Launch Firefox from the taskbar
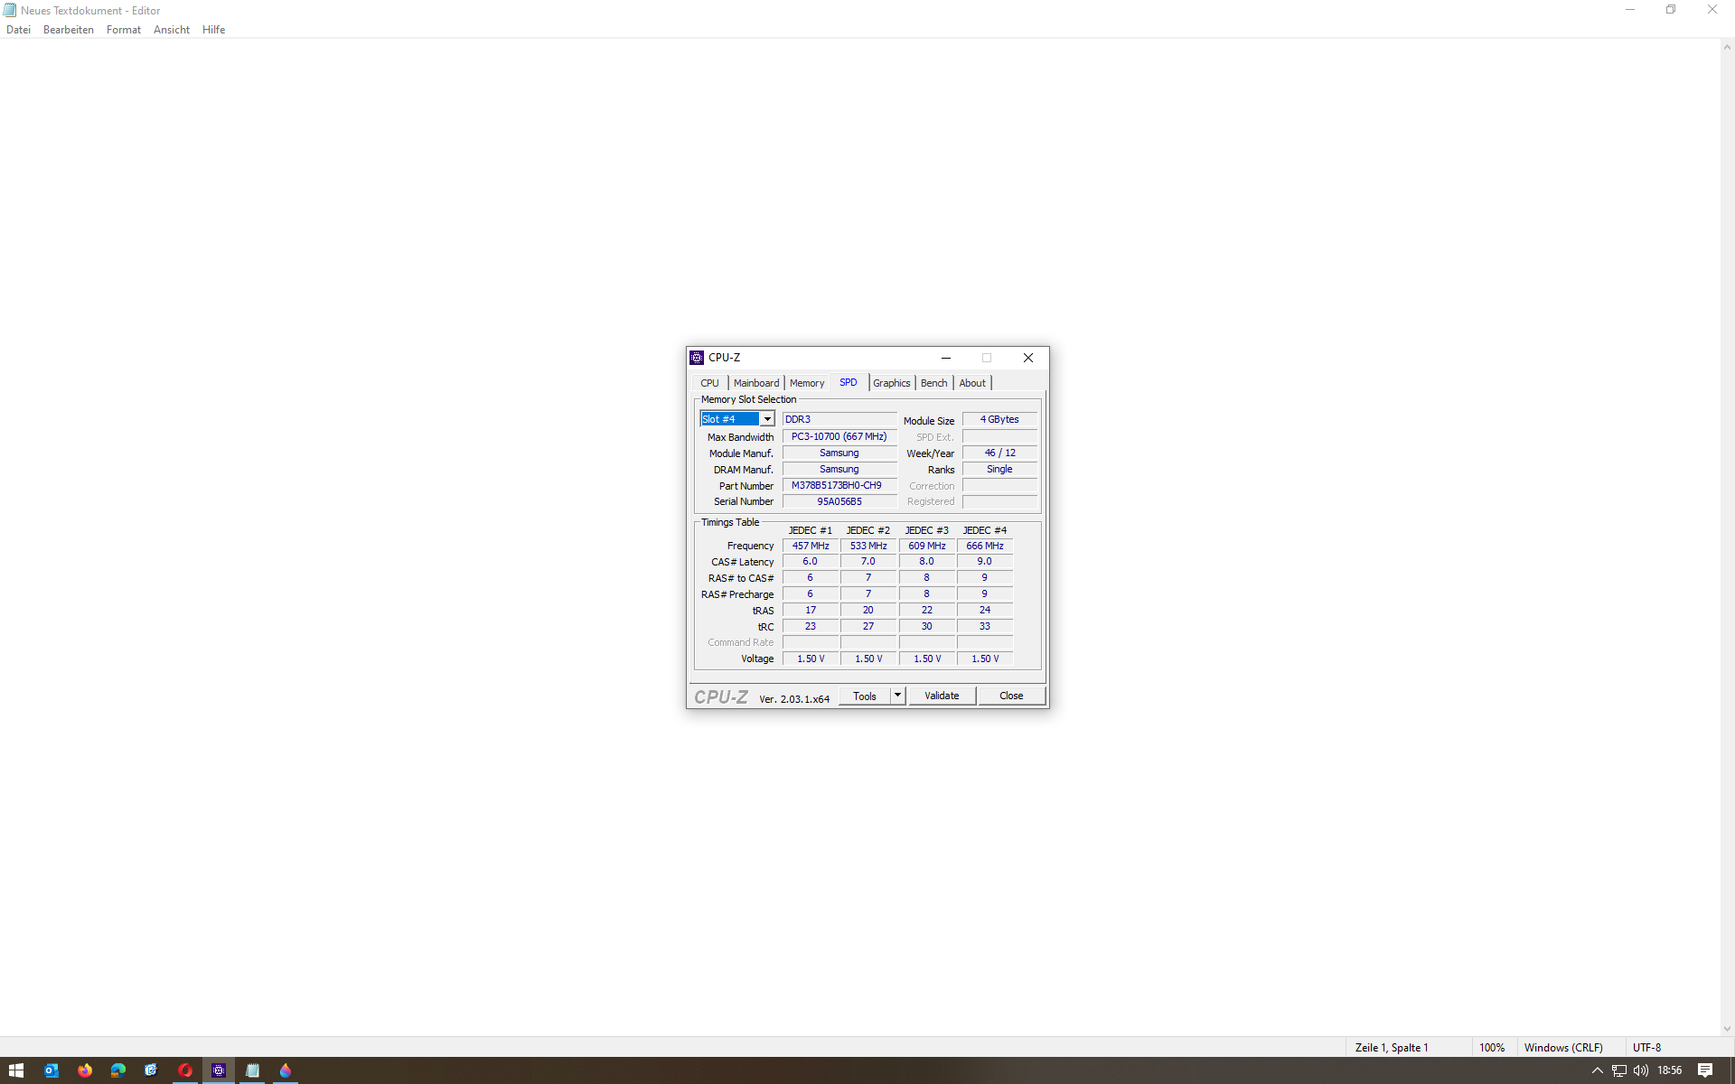This screenshot has width=1735, height=1084. click(x=85, y=1070)
